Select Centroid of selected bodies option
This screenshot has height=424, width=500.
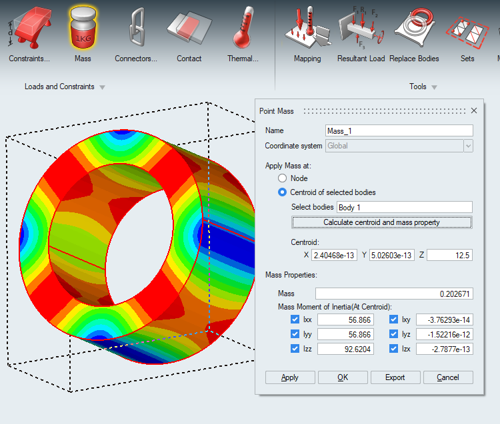(282, 192)
